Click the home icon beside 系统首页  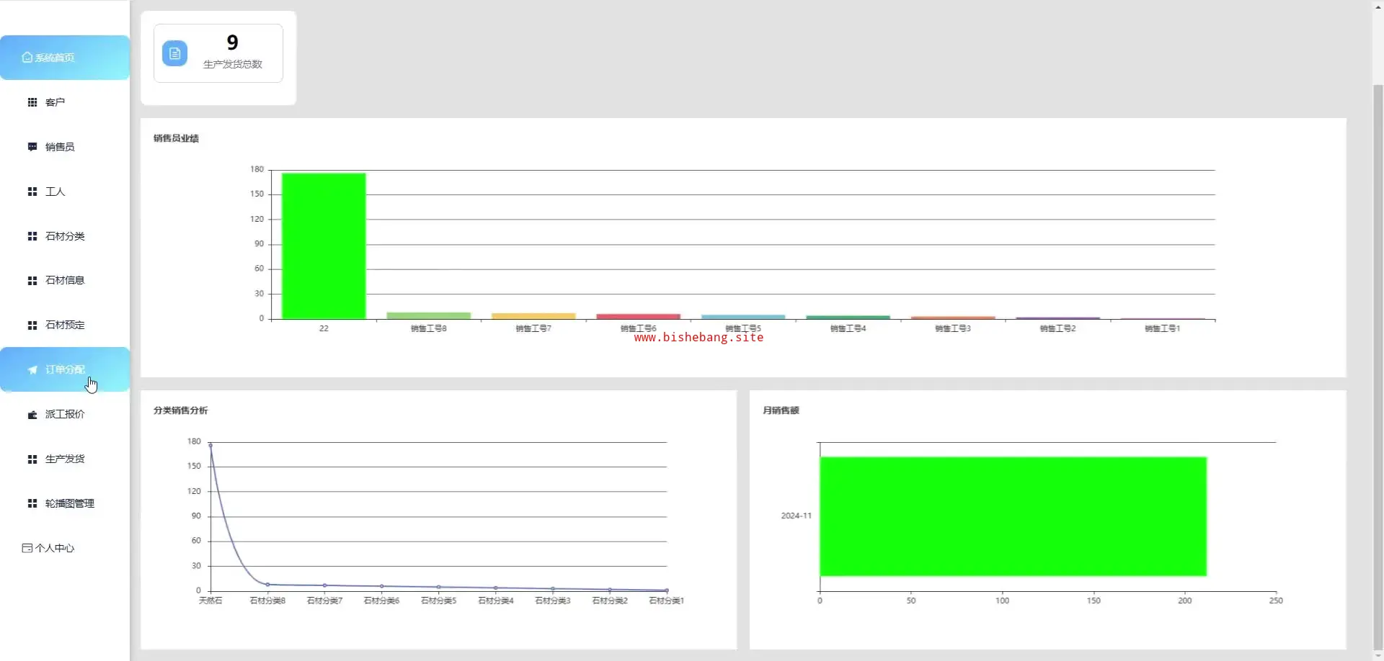point(27,58)
